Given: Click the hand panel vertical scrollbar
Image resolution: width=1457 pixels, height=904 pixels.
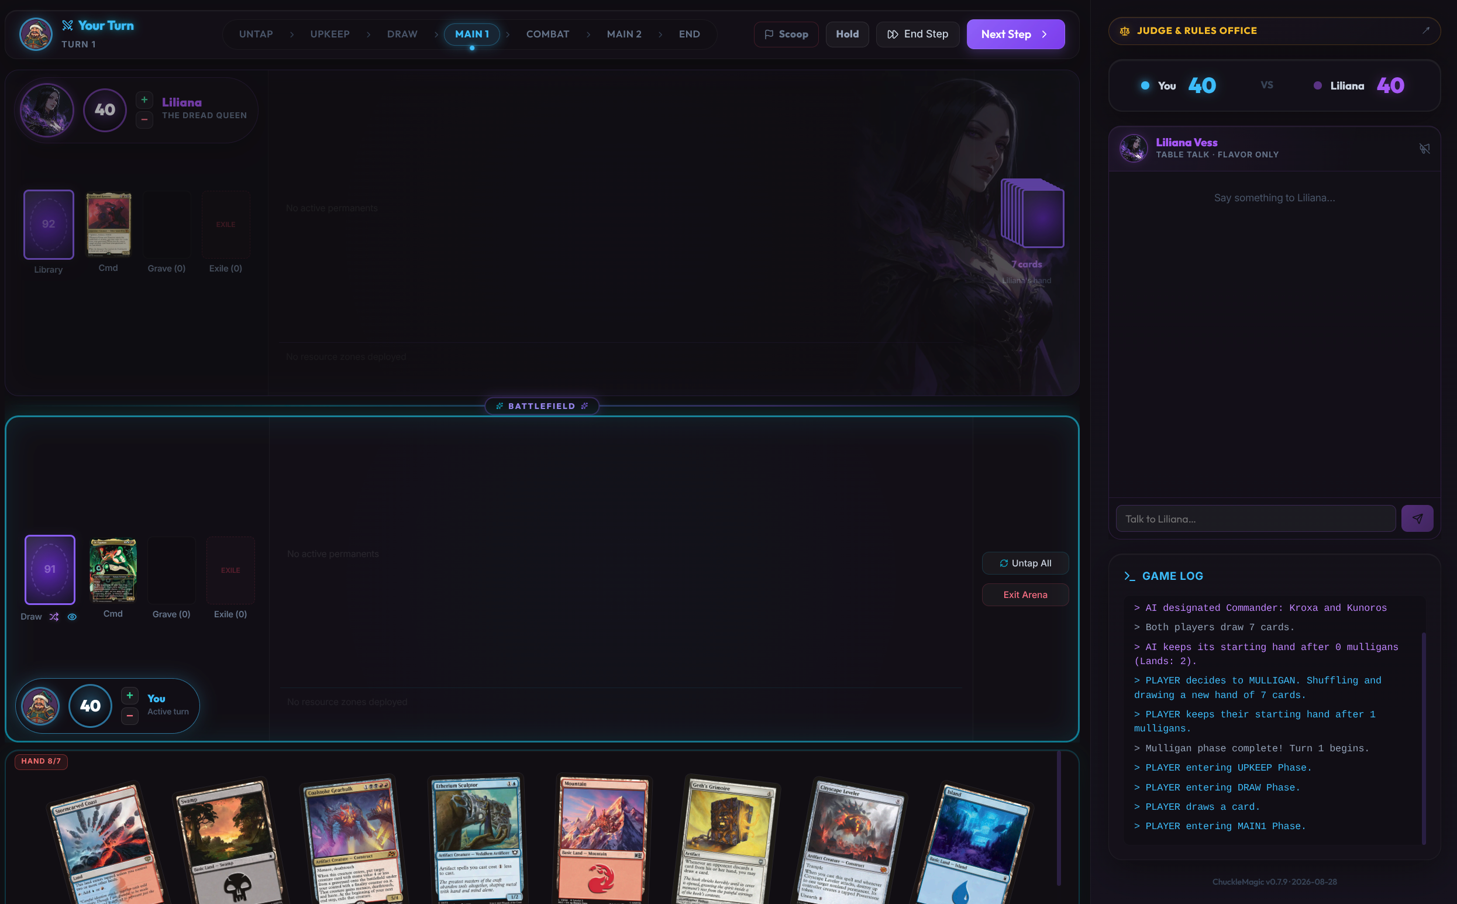Looking at the screenshot, I should pyautogui.click(x=1059, y=818).
